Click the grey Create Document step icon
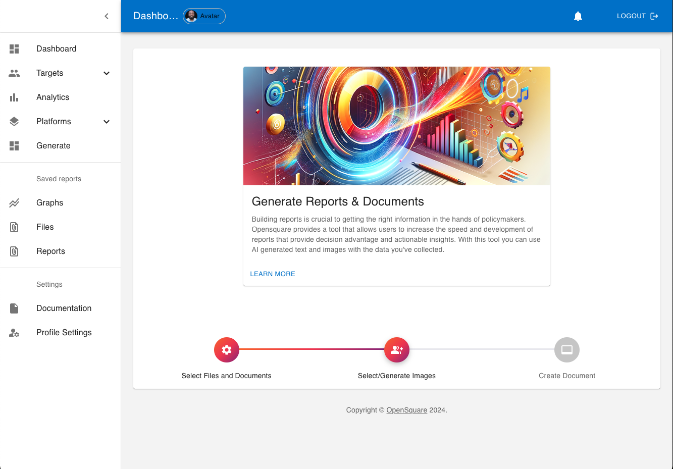Image resolution: width=673 pixels, height=469 pixels. pos(567,350)
